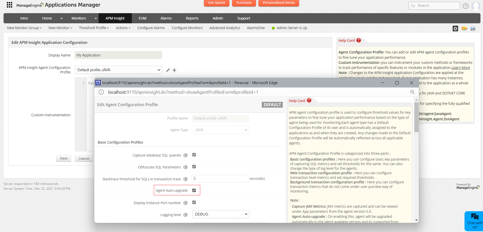Viewport: 483px width, 232px height.
Task: Open the Logging level DEBUG dropdown
Action: pyautogui.click(x=221, y=214)
